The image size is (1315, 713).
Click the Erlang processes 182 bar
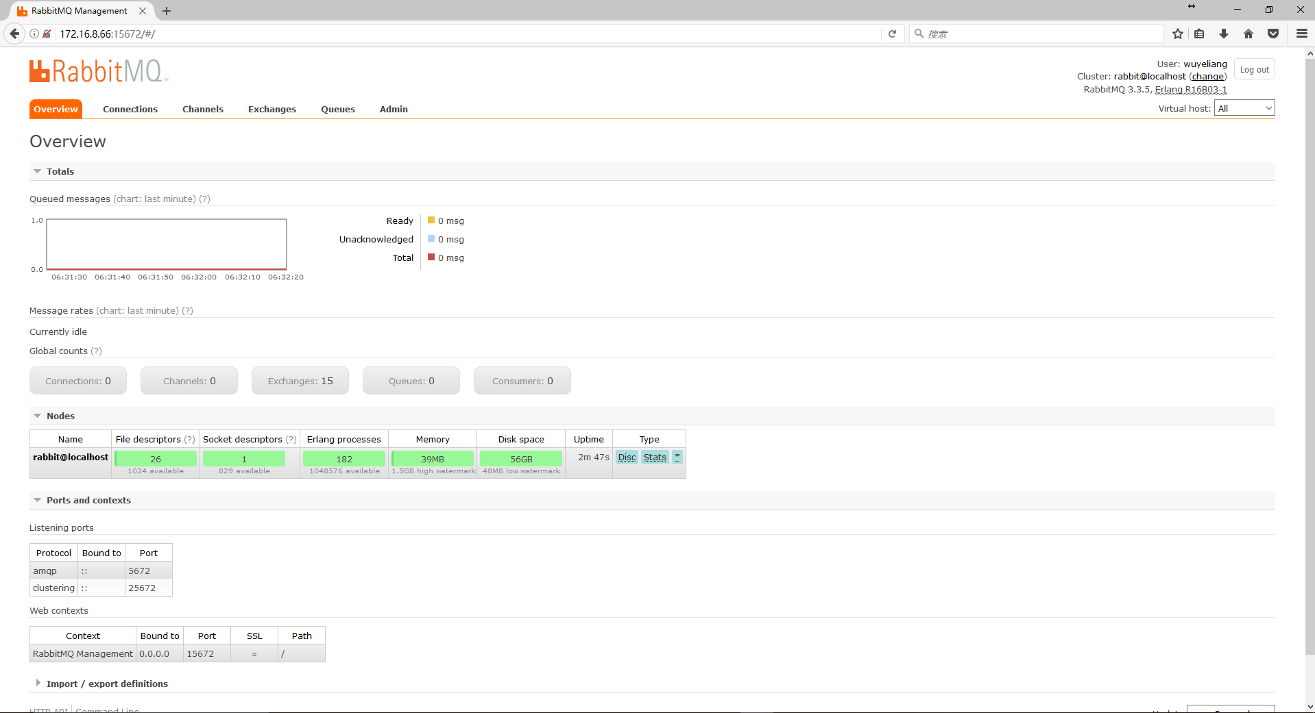(344, 458)
